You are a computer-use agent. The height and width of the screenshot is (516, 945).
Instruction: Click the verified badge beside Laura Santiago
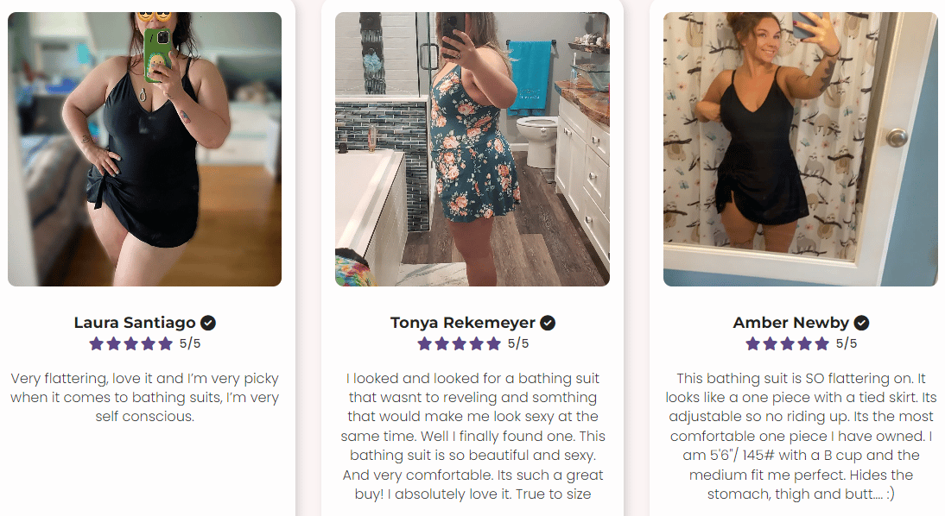(208, 323)
